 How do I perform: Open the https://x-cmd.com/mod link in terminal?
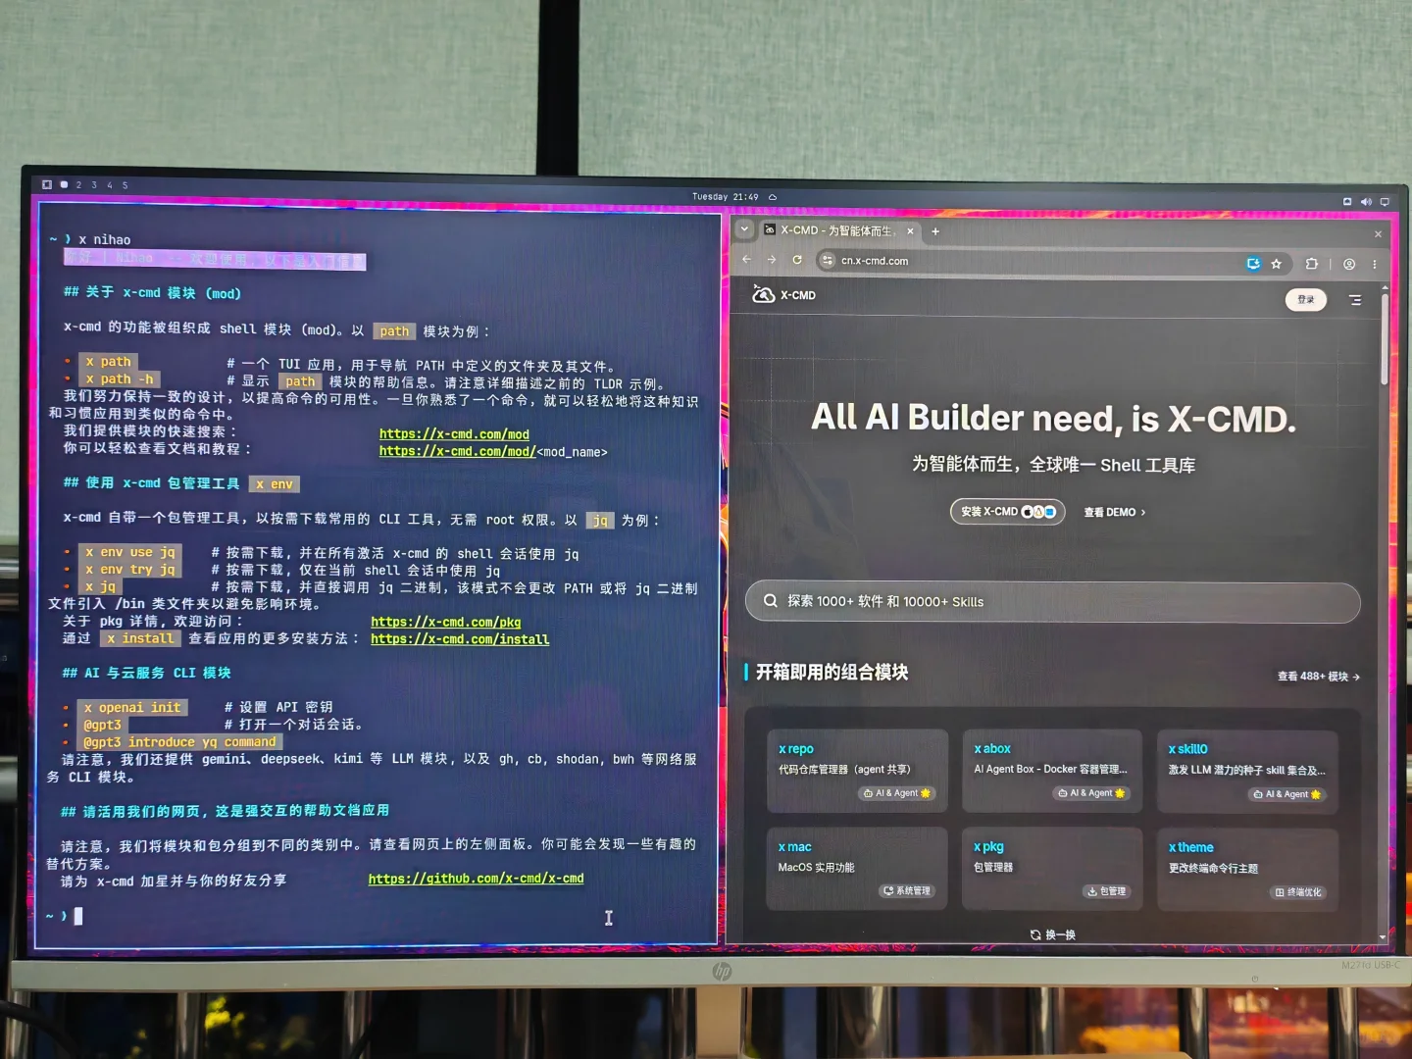454,434
